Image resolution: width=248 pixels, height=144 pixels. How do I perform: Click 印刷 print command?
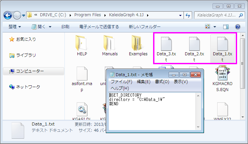point(65,26)
